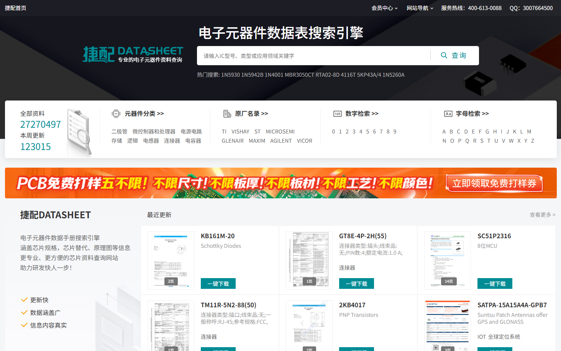Open the SC51P2316 datasheet thumbnail
Image resolution: width=561 pixels, height=351 pixels.
447,260
